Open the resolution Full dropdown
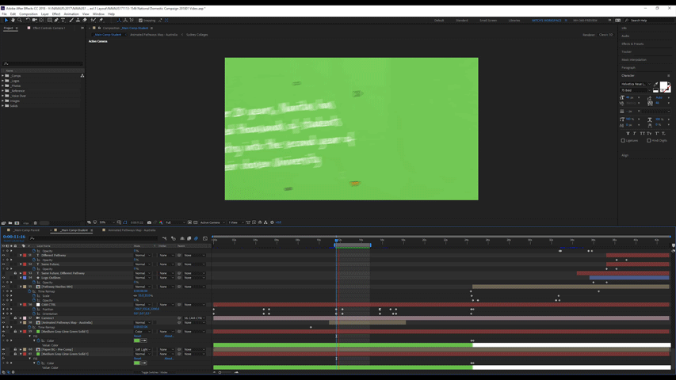 click(x=175, y=222)
